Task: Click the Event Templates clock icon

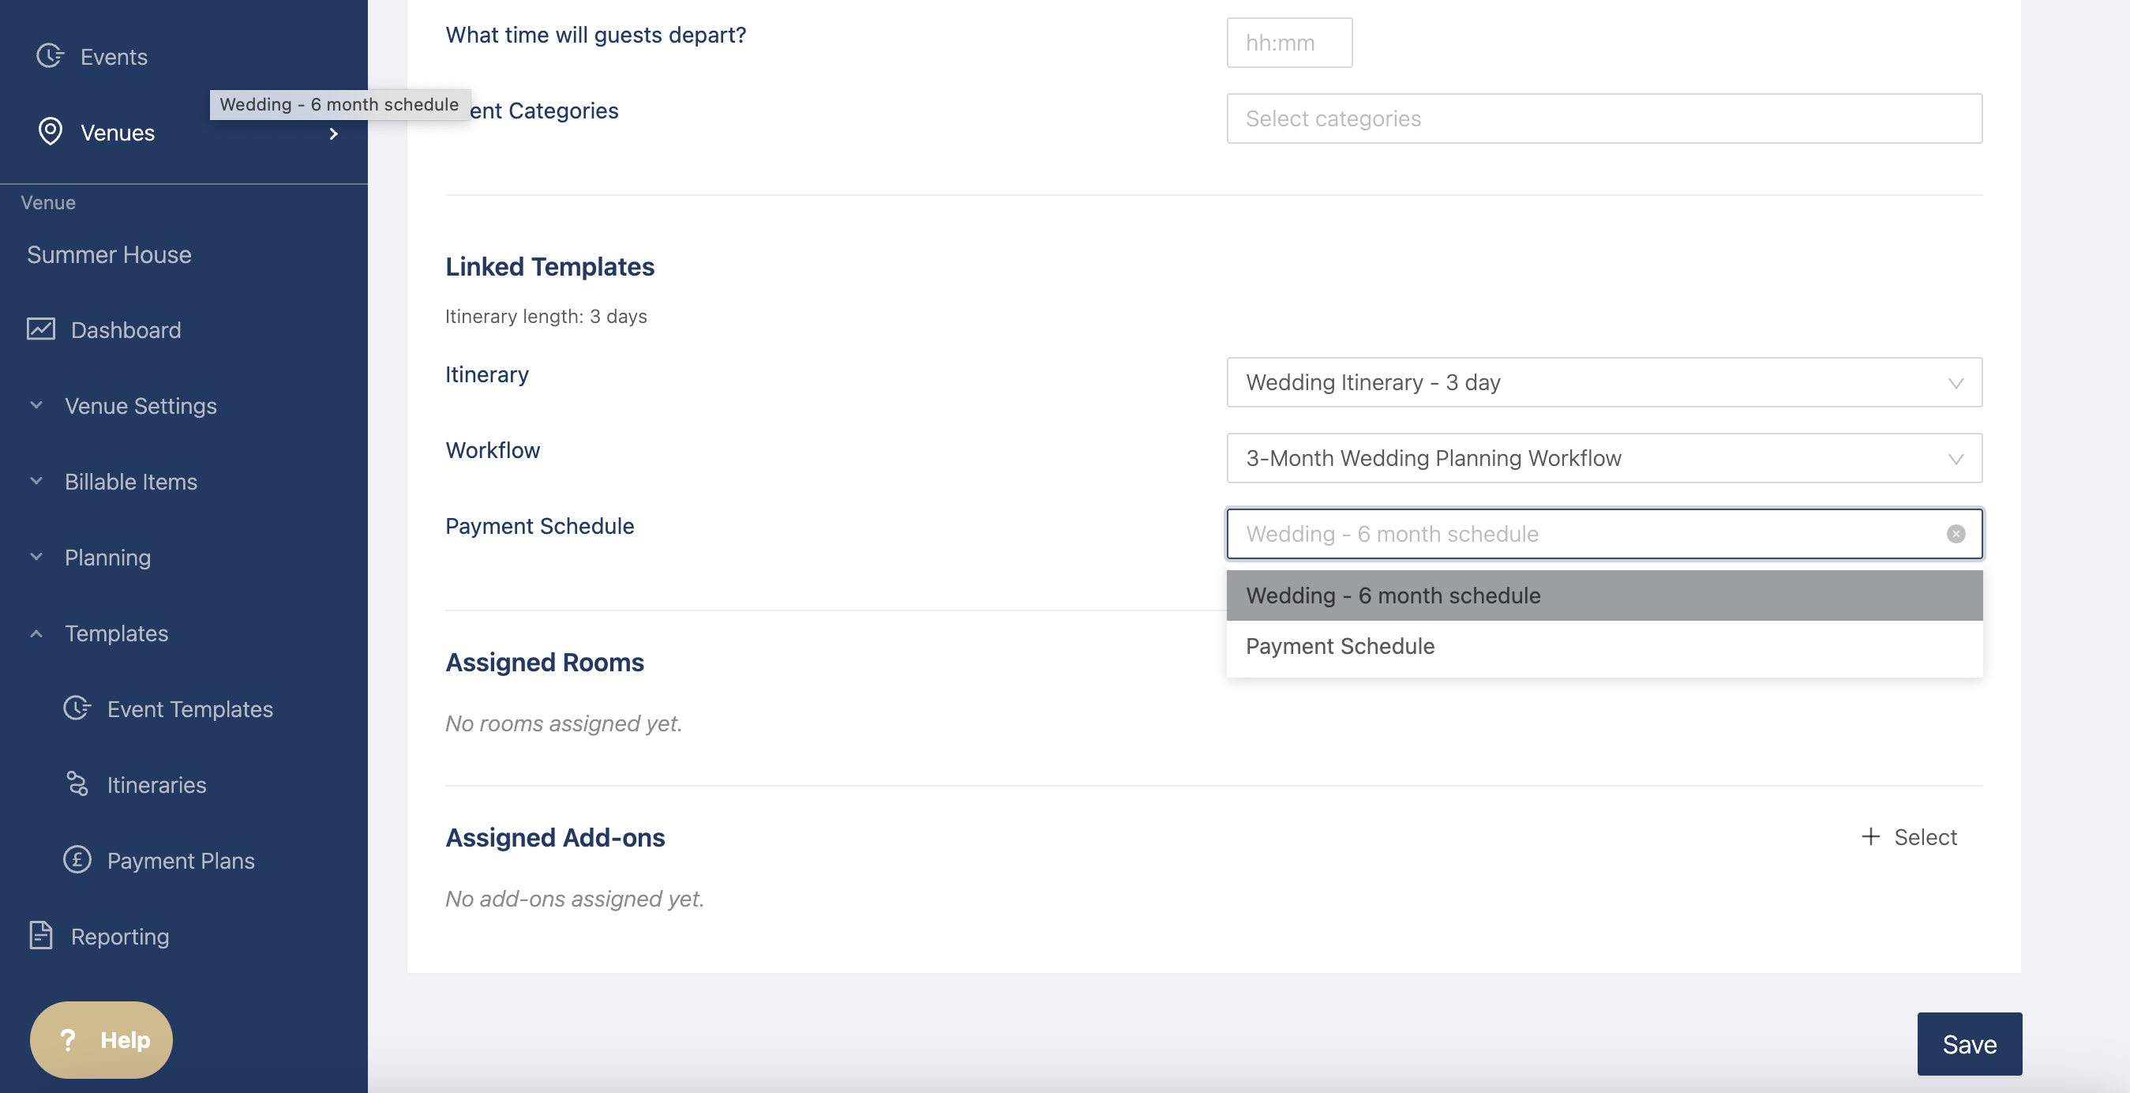Action: 77,708
